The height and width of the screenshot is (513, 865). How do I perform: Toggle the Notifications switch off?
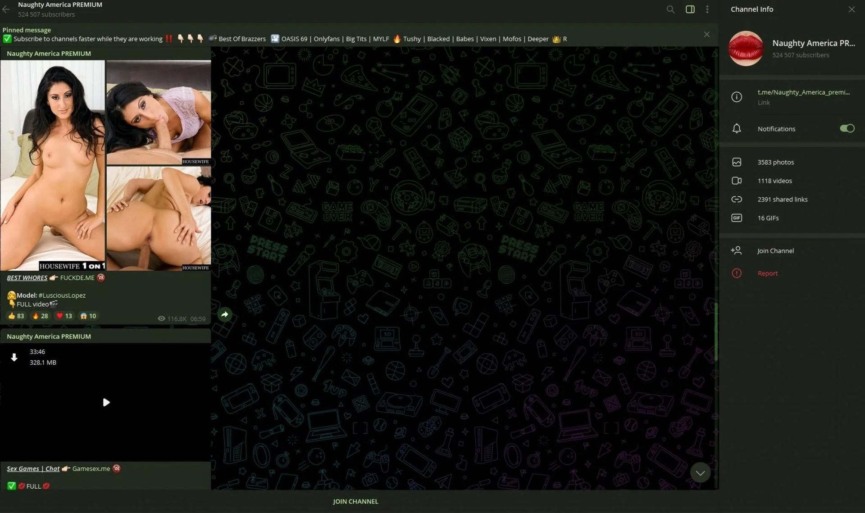click(x=847, y=129)
